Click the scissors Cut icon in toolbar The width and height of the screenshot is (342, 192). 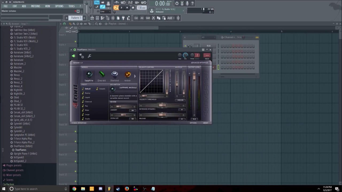[x=153, y=18]
